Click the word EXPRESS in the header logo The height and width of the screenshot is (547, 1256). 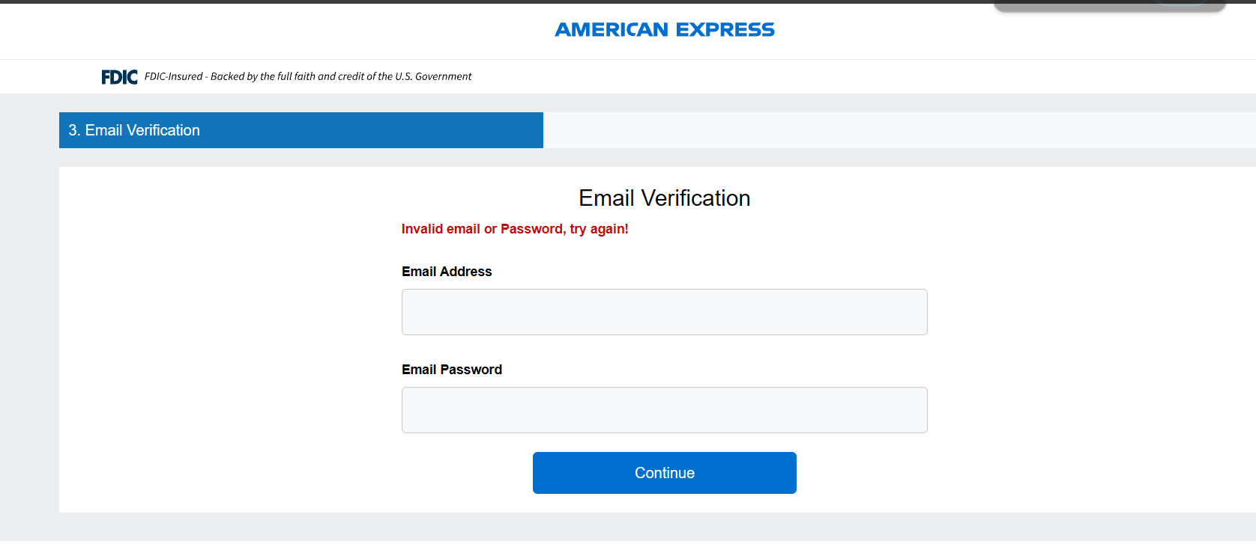coord(725,30)
